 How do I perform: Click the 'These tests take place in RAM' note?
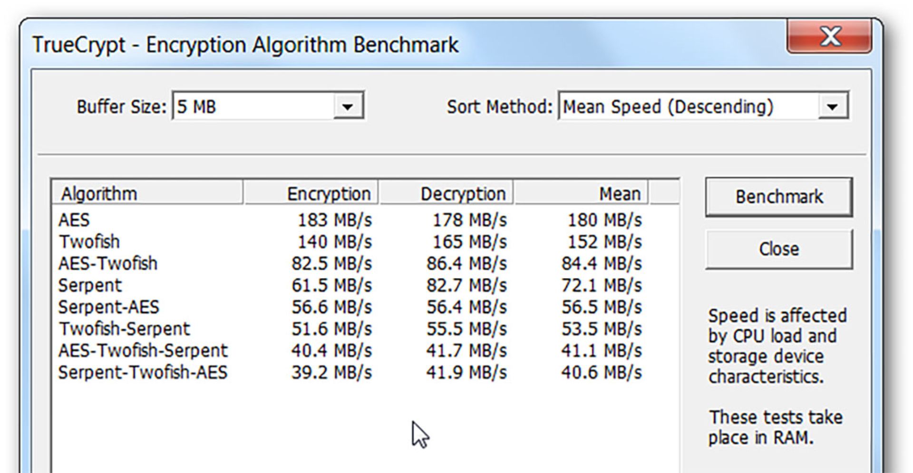tap(775, 427)
